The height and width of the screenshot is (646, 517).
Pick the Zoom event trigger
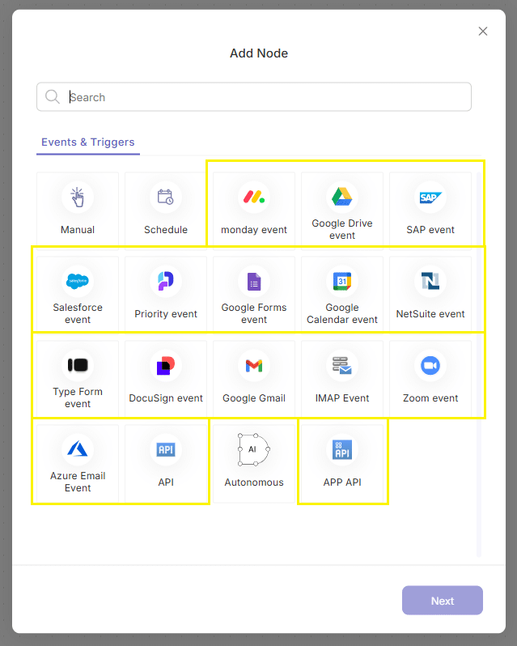click(x=430, y=379)
